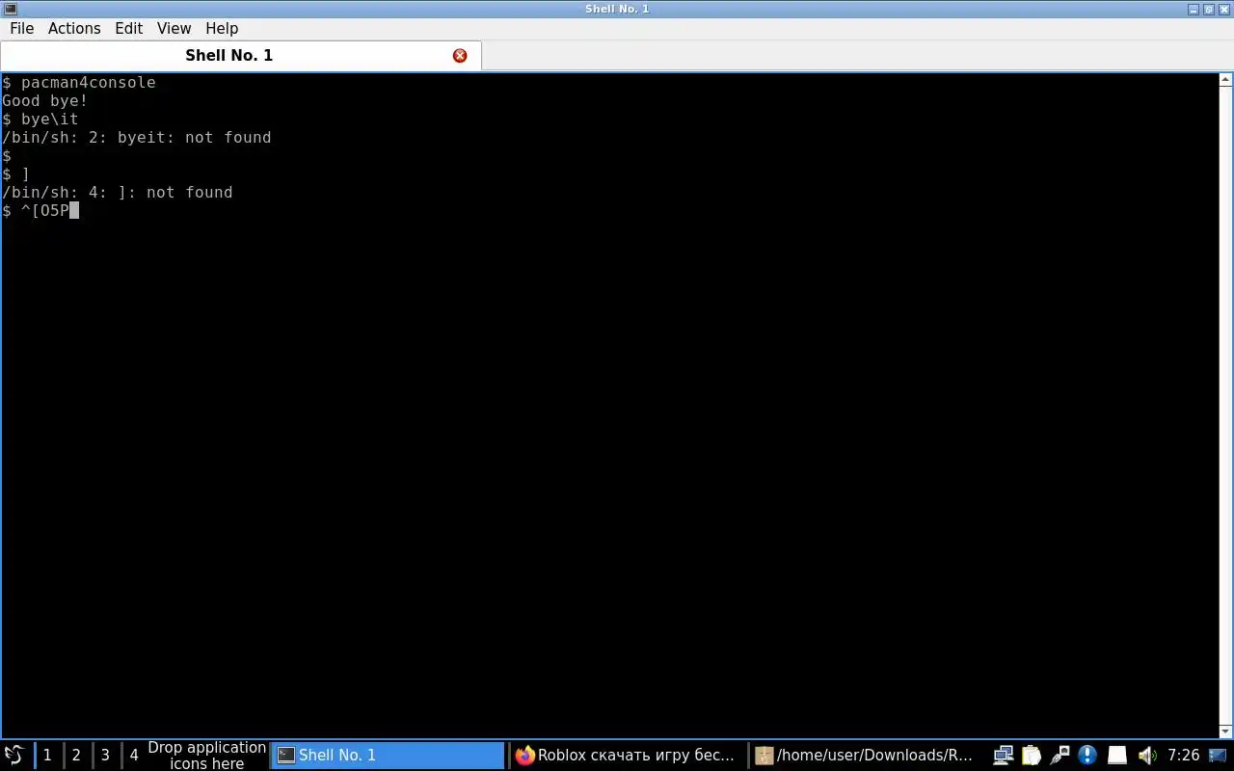Click the clock showing 7:26

pos(1183,756)
